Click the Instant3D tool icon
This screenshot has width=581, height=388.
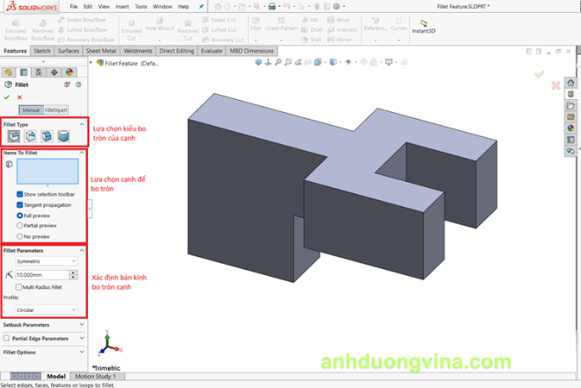(x=421, y=22)
